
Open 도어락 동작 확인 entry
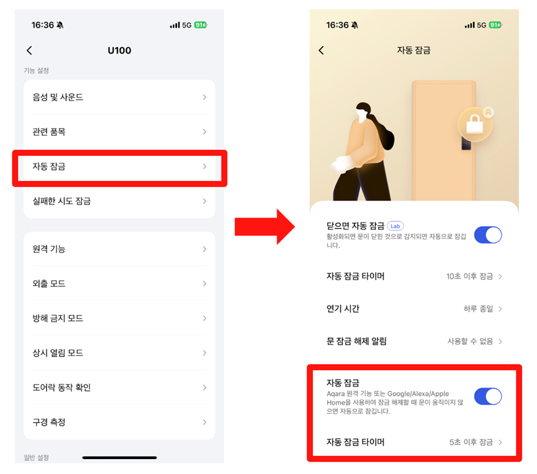click(x=120, y=388)
